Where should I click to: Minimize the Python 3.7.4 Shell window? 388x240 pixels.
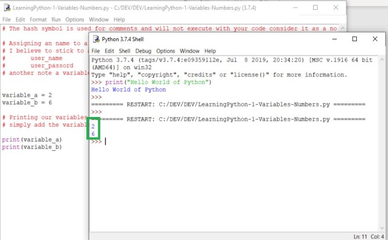click(x=334, y=39)
